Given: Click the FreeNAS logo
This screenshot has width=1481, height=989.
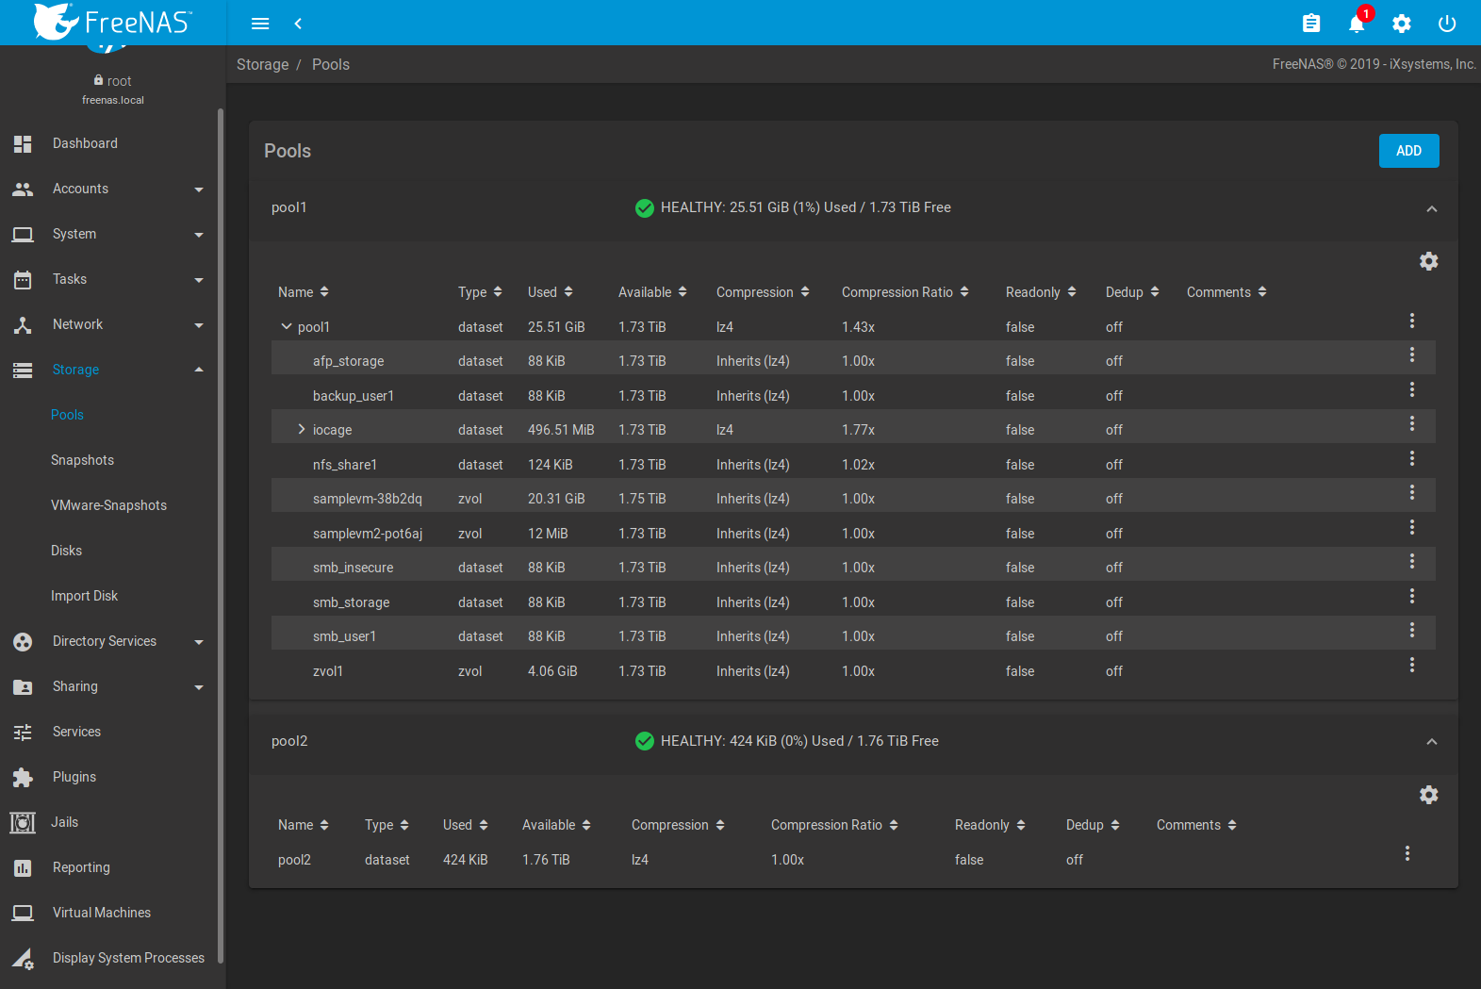Looking at the screenshot, I should pos(112,22).
